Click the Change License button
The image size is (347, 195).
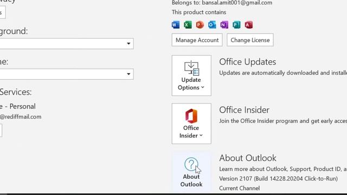click(250, 40)
